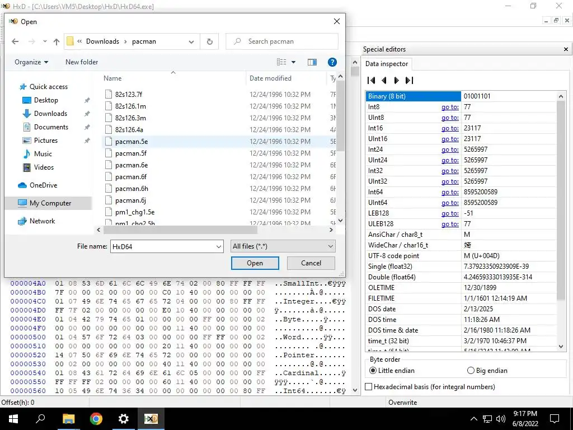Go to next byte in Data inspector
The height and width of the screenshot is (430, 573).
397,80
